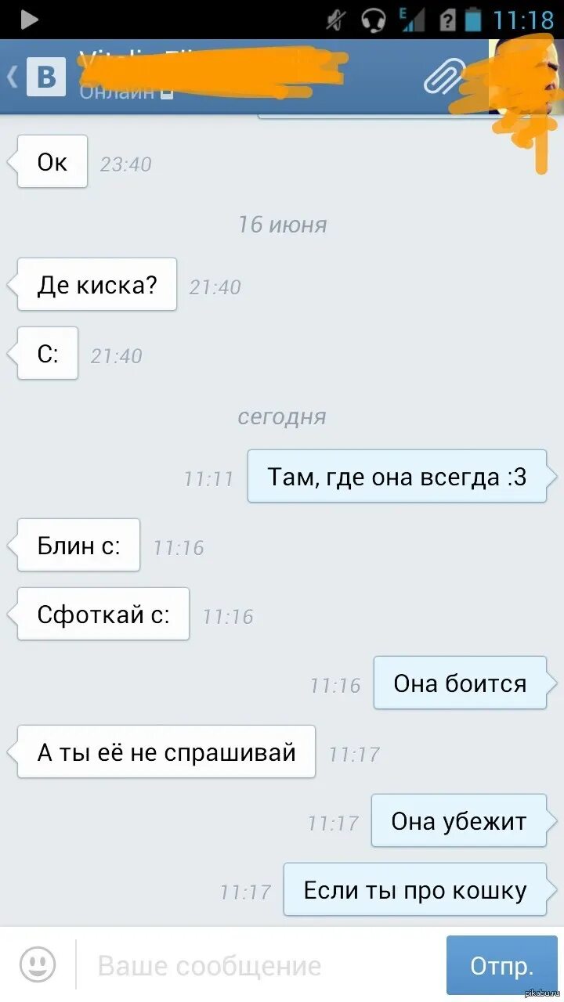This screenshot has height=1002, width=564.
Task: Select the "Если ты про кошку" message
Action: coord(415,889)
